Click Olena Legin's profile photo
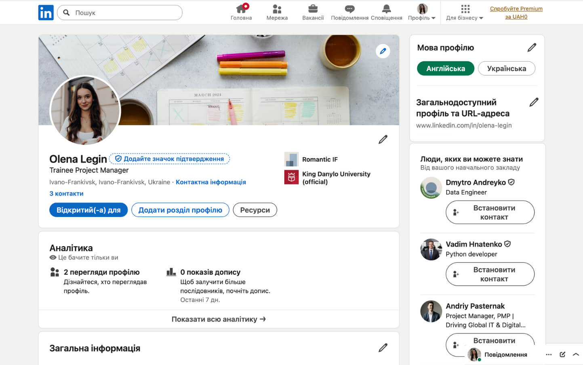583x365 pixels. (x=85, y=110)
